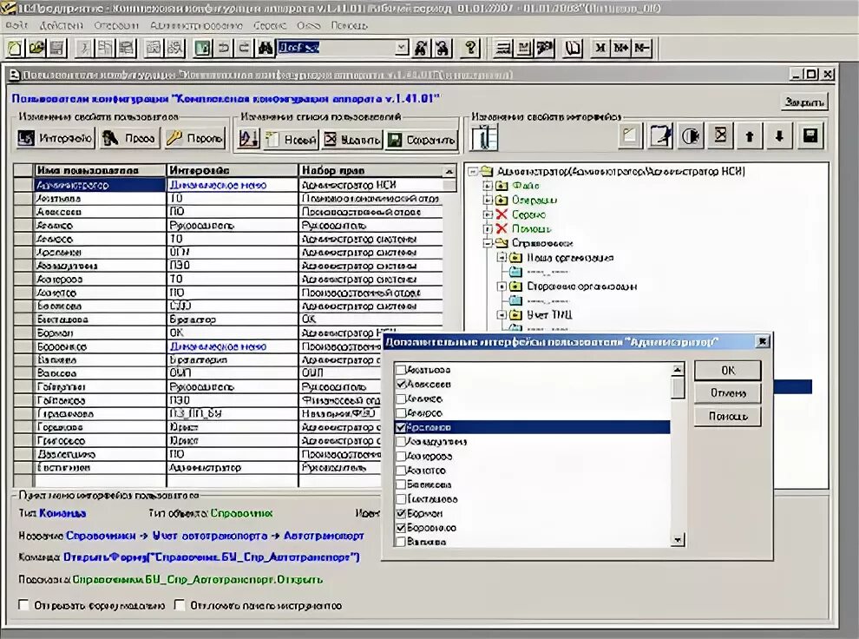Image resolution: width=859 pixels, height=639 pixels.
Task: Open the Сервис menu in menu bar
Action: pos(270,26)
